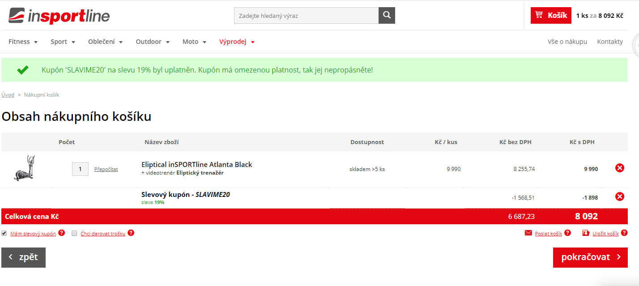This screenshot has height=286, width=639.
Task: Click the Celková cena Kč label
Action: click(x=32, y=217)
